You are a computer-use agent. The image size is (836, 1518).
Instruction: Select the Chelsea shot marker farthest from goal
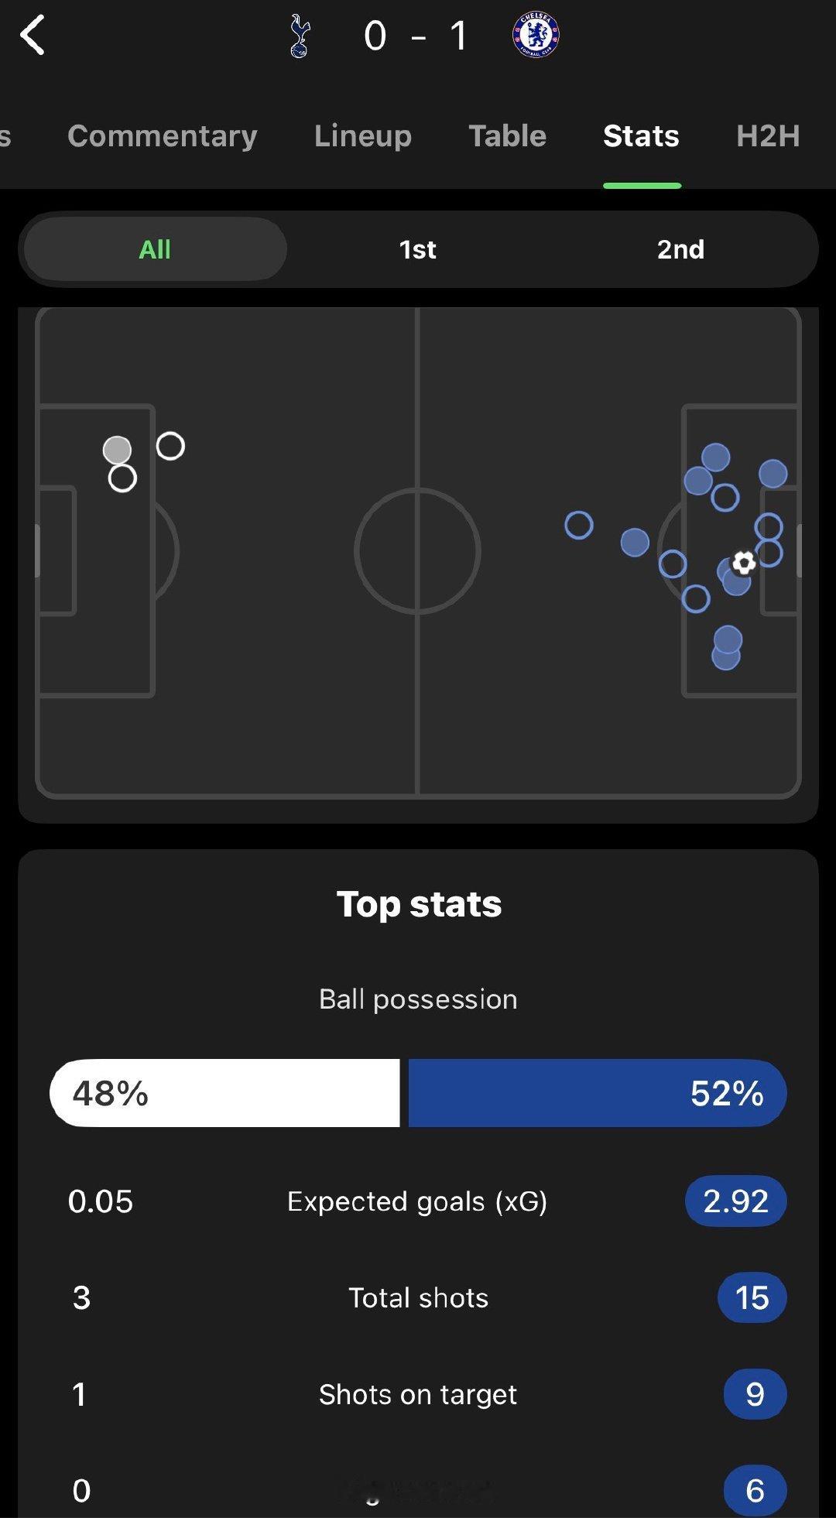pos(579,526)
